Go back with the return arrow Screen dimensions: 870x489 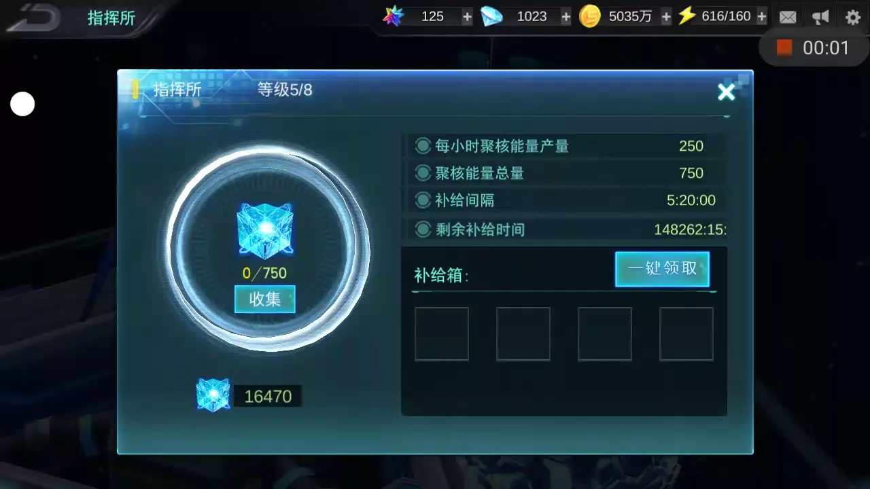point(33,18)
